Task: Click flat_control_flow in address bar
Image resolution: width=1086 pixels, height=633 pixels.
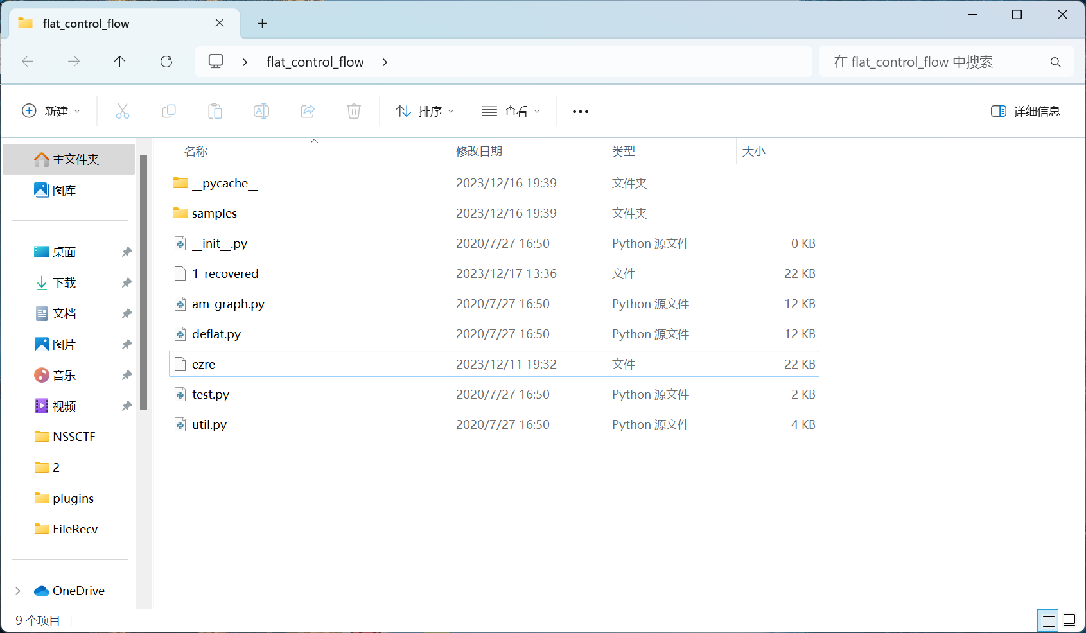Action: pyautogui.click(x=315, y=62)
